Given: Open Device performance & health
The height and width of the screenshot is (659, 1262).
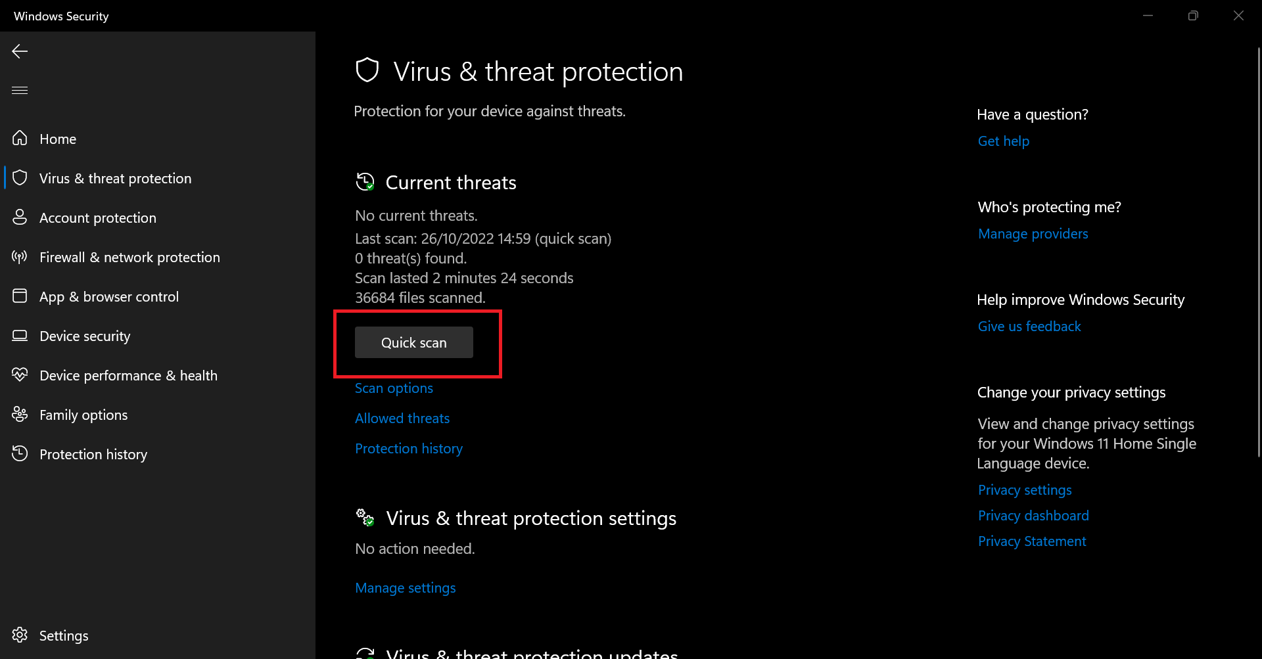Looking at the screenshot, I should coord(128,375).
